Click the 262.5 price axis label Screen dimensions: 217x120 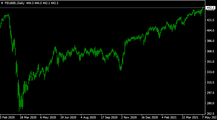point(210,114)
